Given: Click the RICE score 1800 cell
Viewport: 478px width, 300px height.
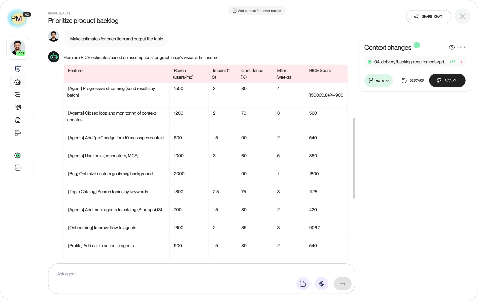Looking at the screenshot, I should 326,177.
